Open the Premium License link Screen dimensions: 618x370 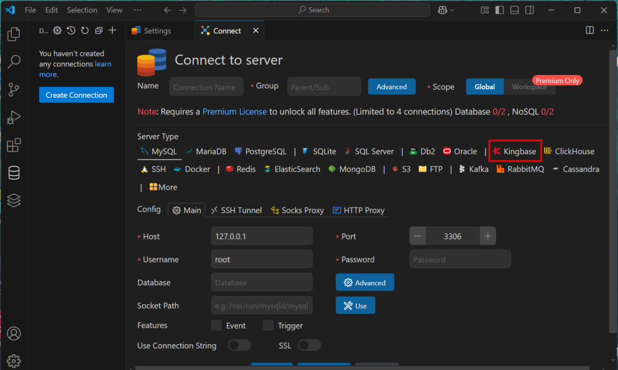(x=235, y=112)
